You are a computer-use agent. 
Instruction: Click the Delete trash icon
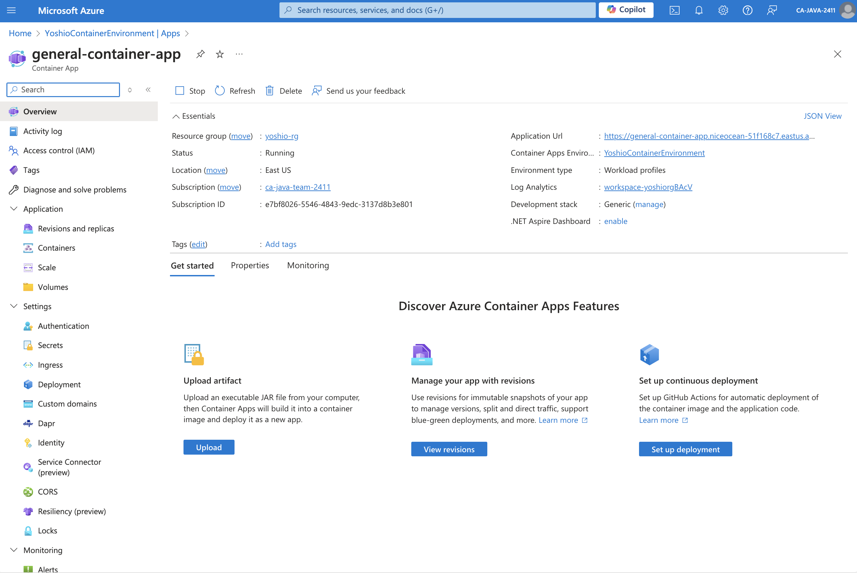click(269, 91)
